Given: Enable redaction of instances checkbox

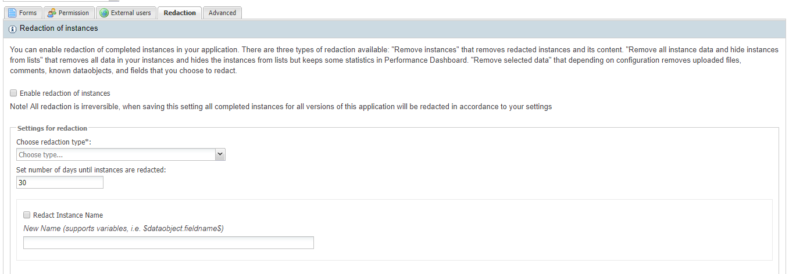Looking at the screenshot, I should coord(13,93).
